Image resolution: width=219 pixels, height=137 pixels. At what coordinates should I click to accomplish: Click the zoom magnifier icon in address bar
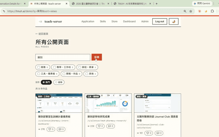point(185,11)
